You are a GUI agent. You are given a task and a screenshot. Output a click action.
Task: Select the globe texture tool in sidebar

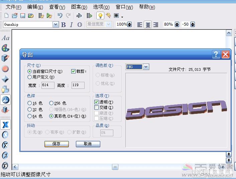pos(5,100)
